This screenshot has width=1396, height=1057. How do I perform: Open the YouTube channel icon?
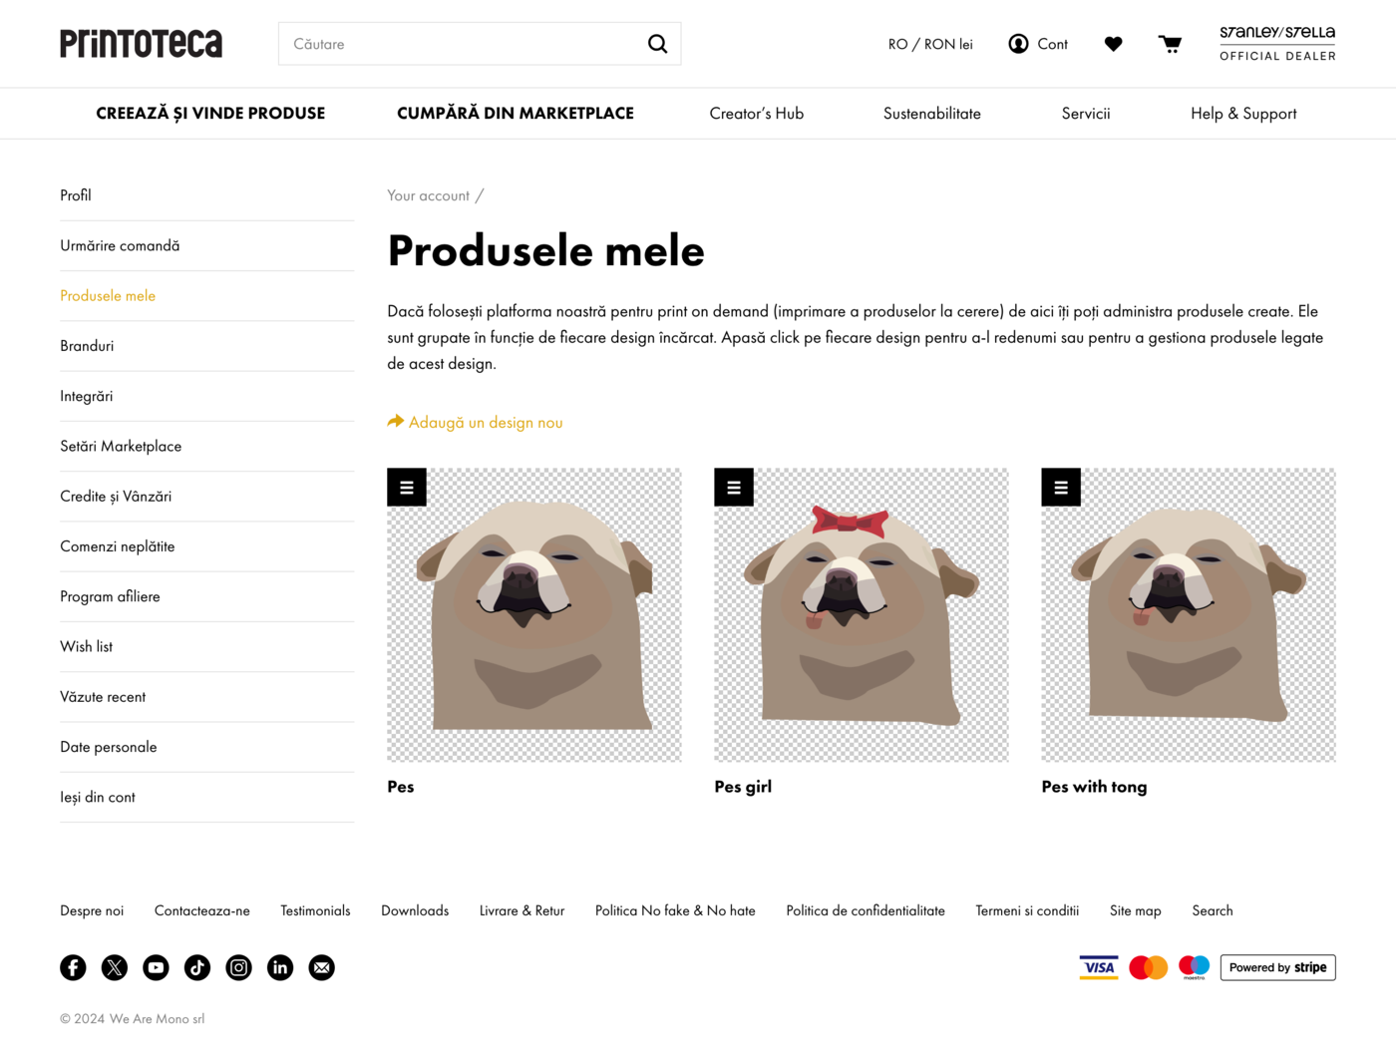[x=156, y=967]
